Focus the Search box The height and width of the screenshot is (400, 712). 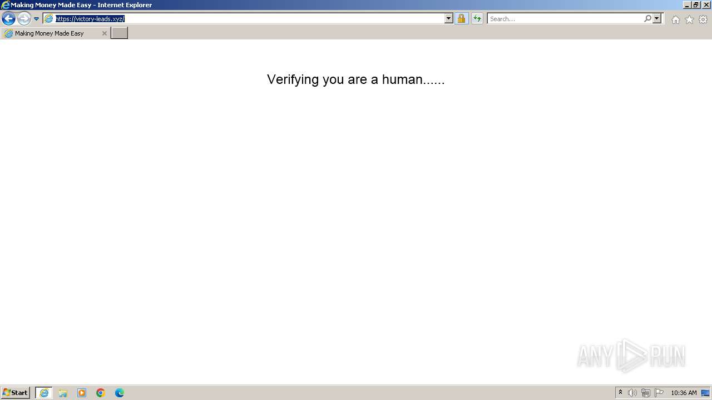click(565, 18)
